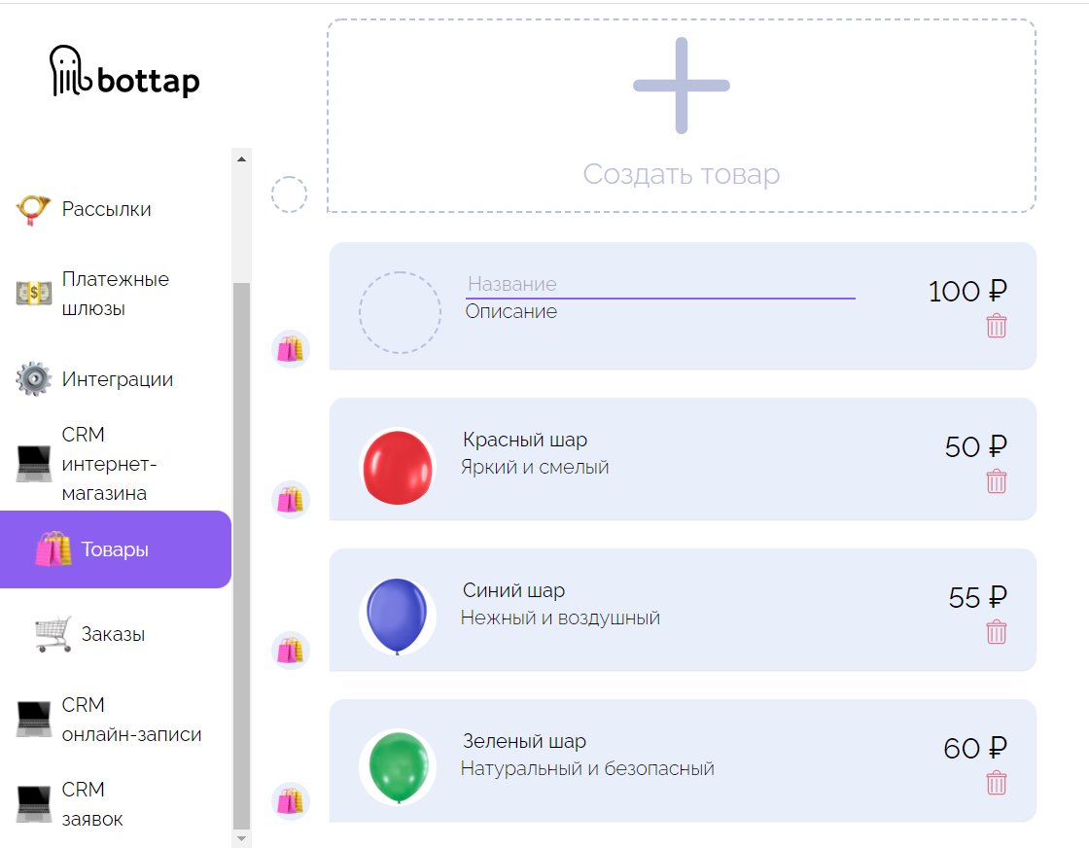Open the Интеграции menu item
Viewport: 1089px width, 848px height.
coord(117,379)
